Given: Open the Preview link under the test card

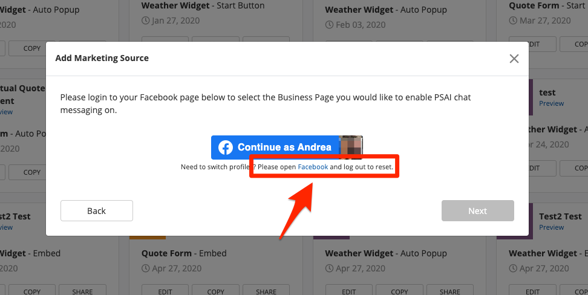Looking at the screenshot, I should pyautogui.click(x=551, y=103).
